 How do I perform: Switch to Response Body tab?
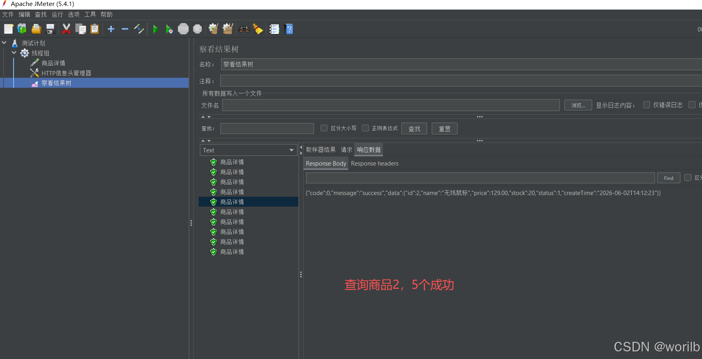pyautogui.click(x=326, y=164)
